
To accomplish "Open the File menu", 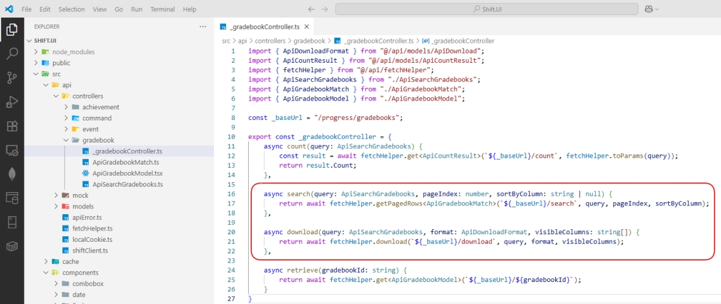I will [26, 9].
